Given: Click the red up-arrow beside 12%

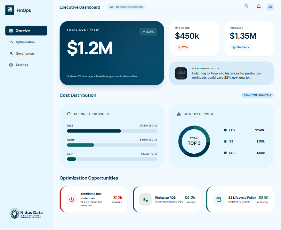Looking at the screenshot, I should tap(179, 47).
